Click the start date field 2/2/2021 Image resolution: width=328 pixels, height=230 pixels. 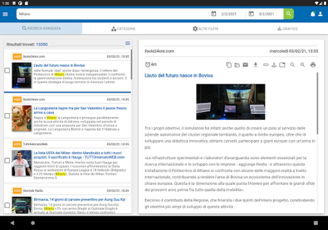point(229,14)
